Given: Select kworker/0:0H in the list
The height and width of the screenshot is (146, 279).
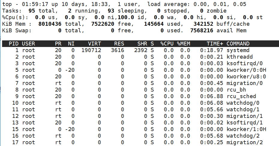Looking at the screenshot, I should point(246,70).
